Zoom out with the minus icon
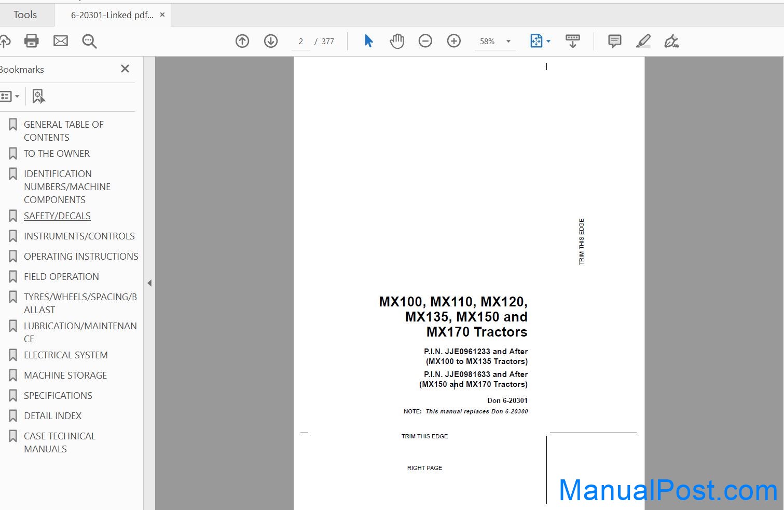 point(425,41)
